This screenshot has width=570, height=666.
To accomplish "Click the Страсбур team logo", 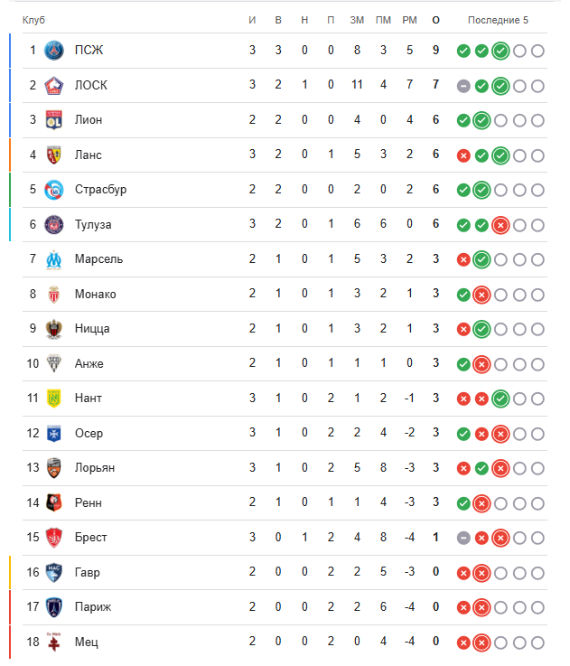I will [55, 190].
